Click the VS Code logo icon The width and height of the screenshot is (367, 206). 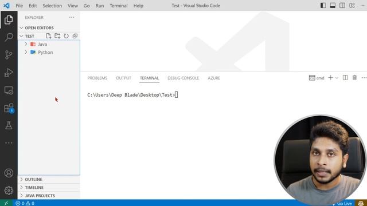[6, 5]
